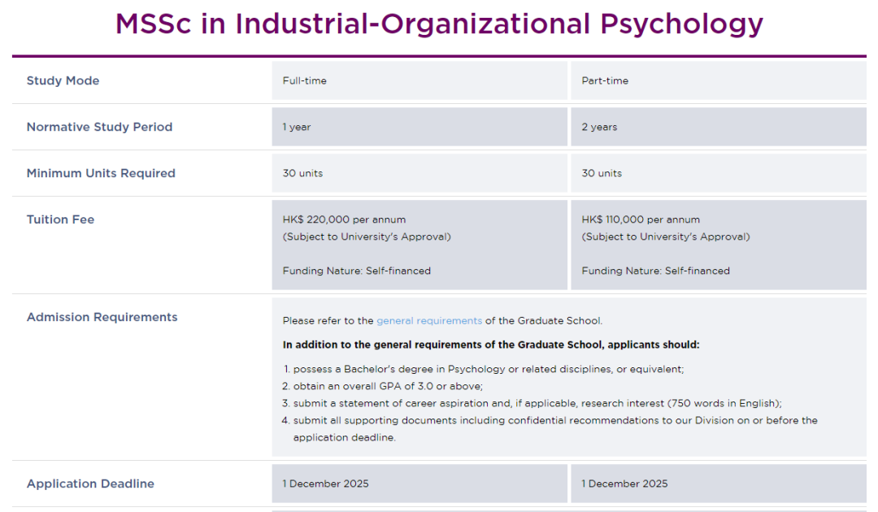Image resolution: width=878 pixels, height=512 pixels.
Task: Click the full-time 30 units cell
Action: (x=419, y=173)
